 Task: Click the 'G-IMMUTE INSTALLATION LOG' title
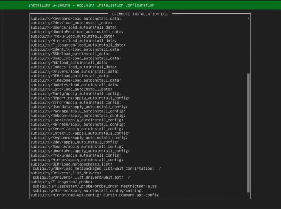pyautogui.click(x=140, y=14)
